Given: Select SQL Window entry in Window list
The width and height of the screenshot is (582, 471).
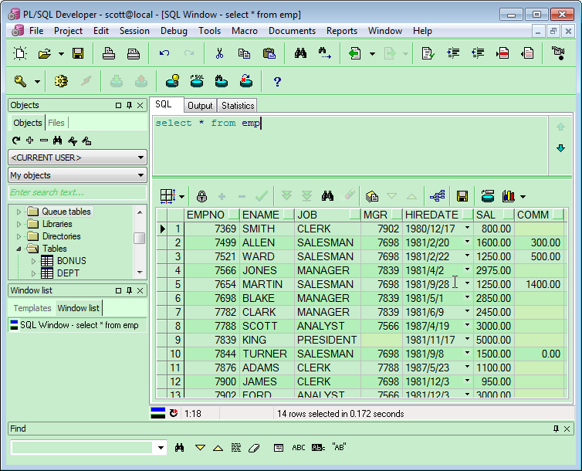Looking at the screenshot, I should (x=79, y=325).
